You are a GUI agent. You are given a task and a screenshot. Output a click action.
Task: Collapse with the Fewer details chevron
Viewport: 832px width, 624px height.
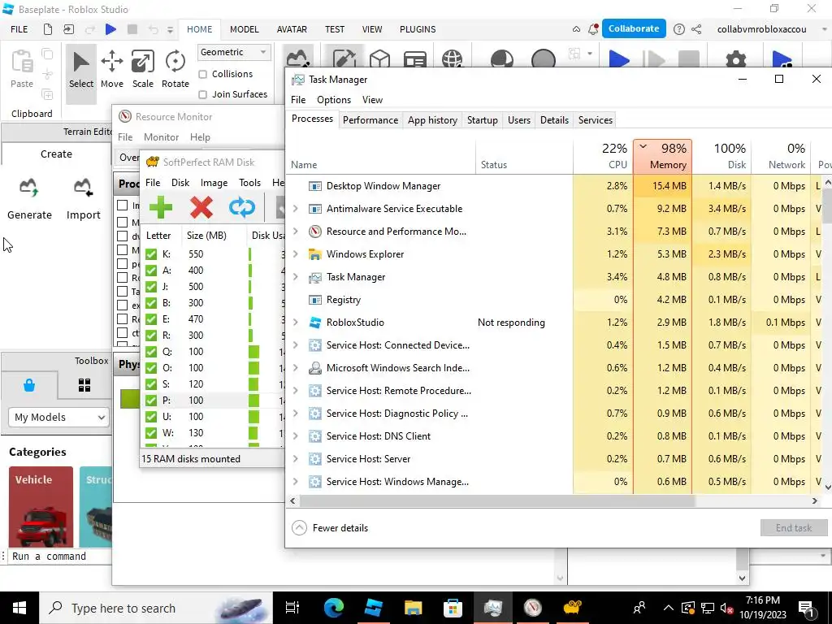299,528
